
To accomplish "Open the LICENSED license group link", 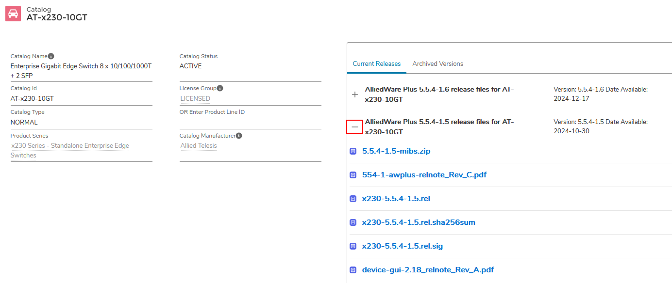I will [x=195, y=98].
